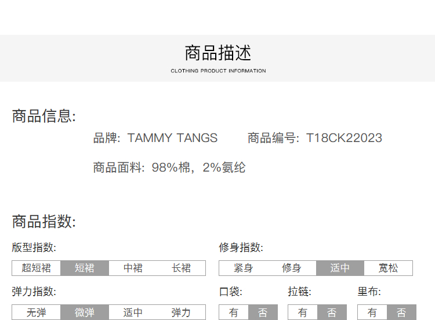Viewport: 435px width, 320px height.
Task: Click product number T18CK22023
Action: (344, 138)
